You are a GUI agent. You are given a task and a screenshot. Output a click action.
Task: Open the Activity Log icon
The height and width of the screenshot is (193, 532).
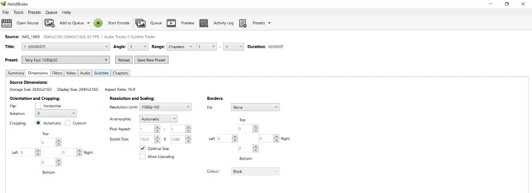point(204,23)
